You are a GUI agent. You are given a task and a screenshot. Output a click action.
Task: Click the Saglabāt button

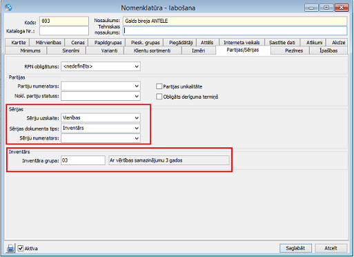(295, 248)
